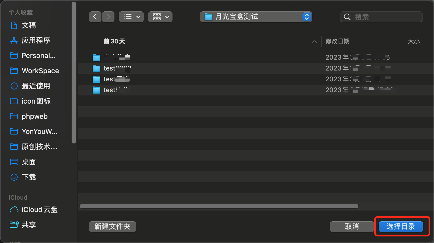Sort by 修改日期 column header
Screen dimensions: 434x243
pos(337,41)
